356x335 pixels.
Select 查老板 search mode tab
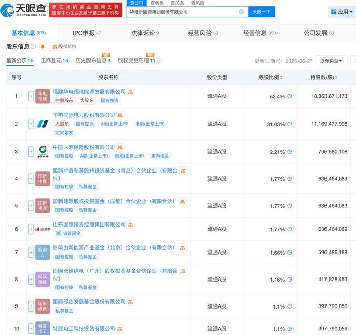pos(157,3)
